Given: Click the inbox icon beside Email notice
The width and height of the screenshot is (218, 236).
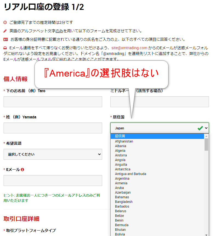Looking at the screenshot, I should coord(5,48).
